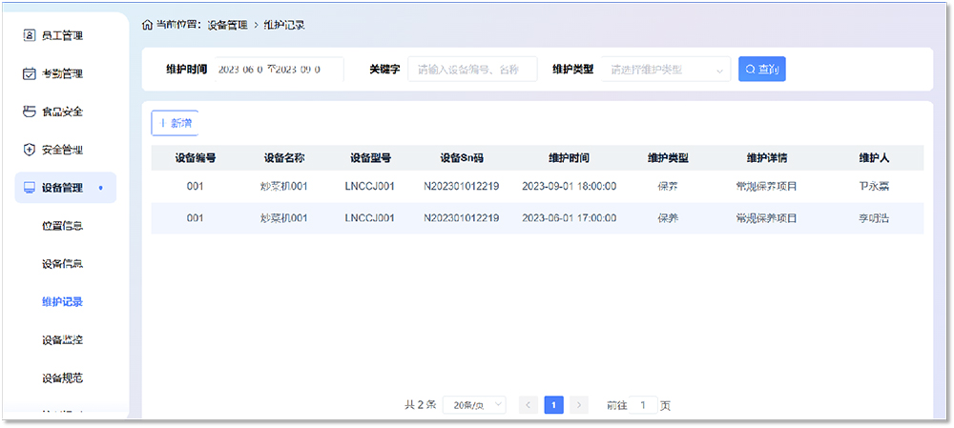Click 设备管理 in the breadcrumb
The width and height of the screenshot is (954, 428).
pyautogui.click(x=228, y=25)
